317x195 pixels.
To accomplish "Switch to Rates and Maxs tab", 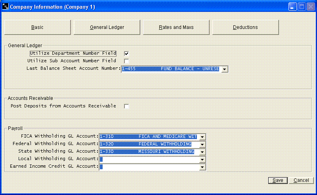I will 176,27.
